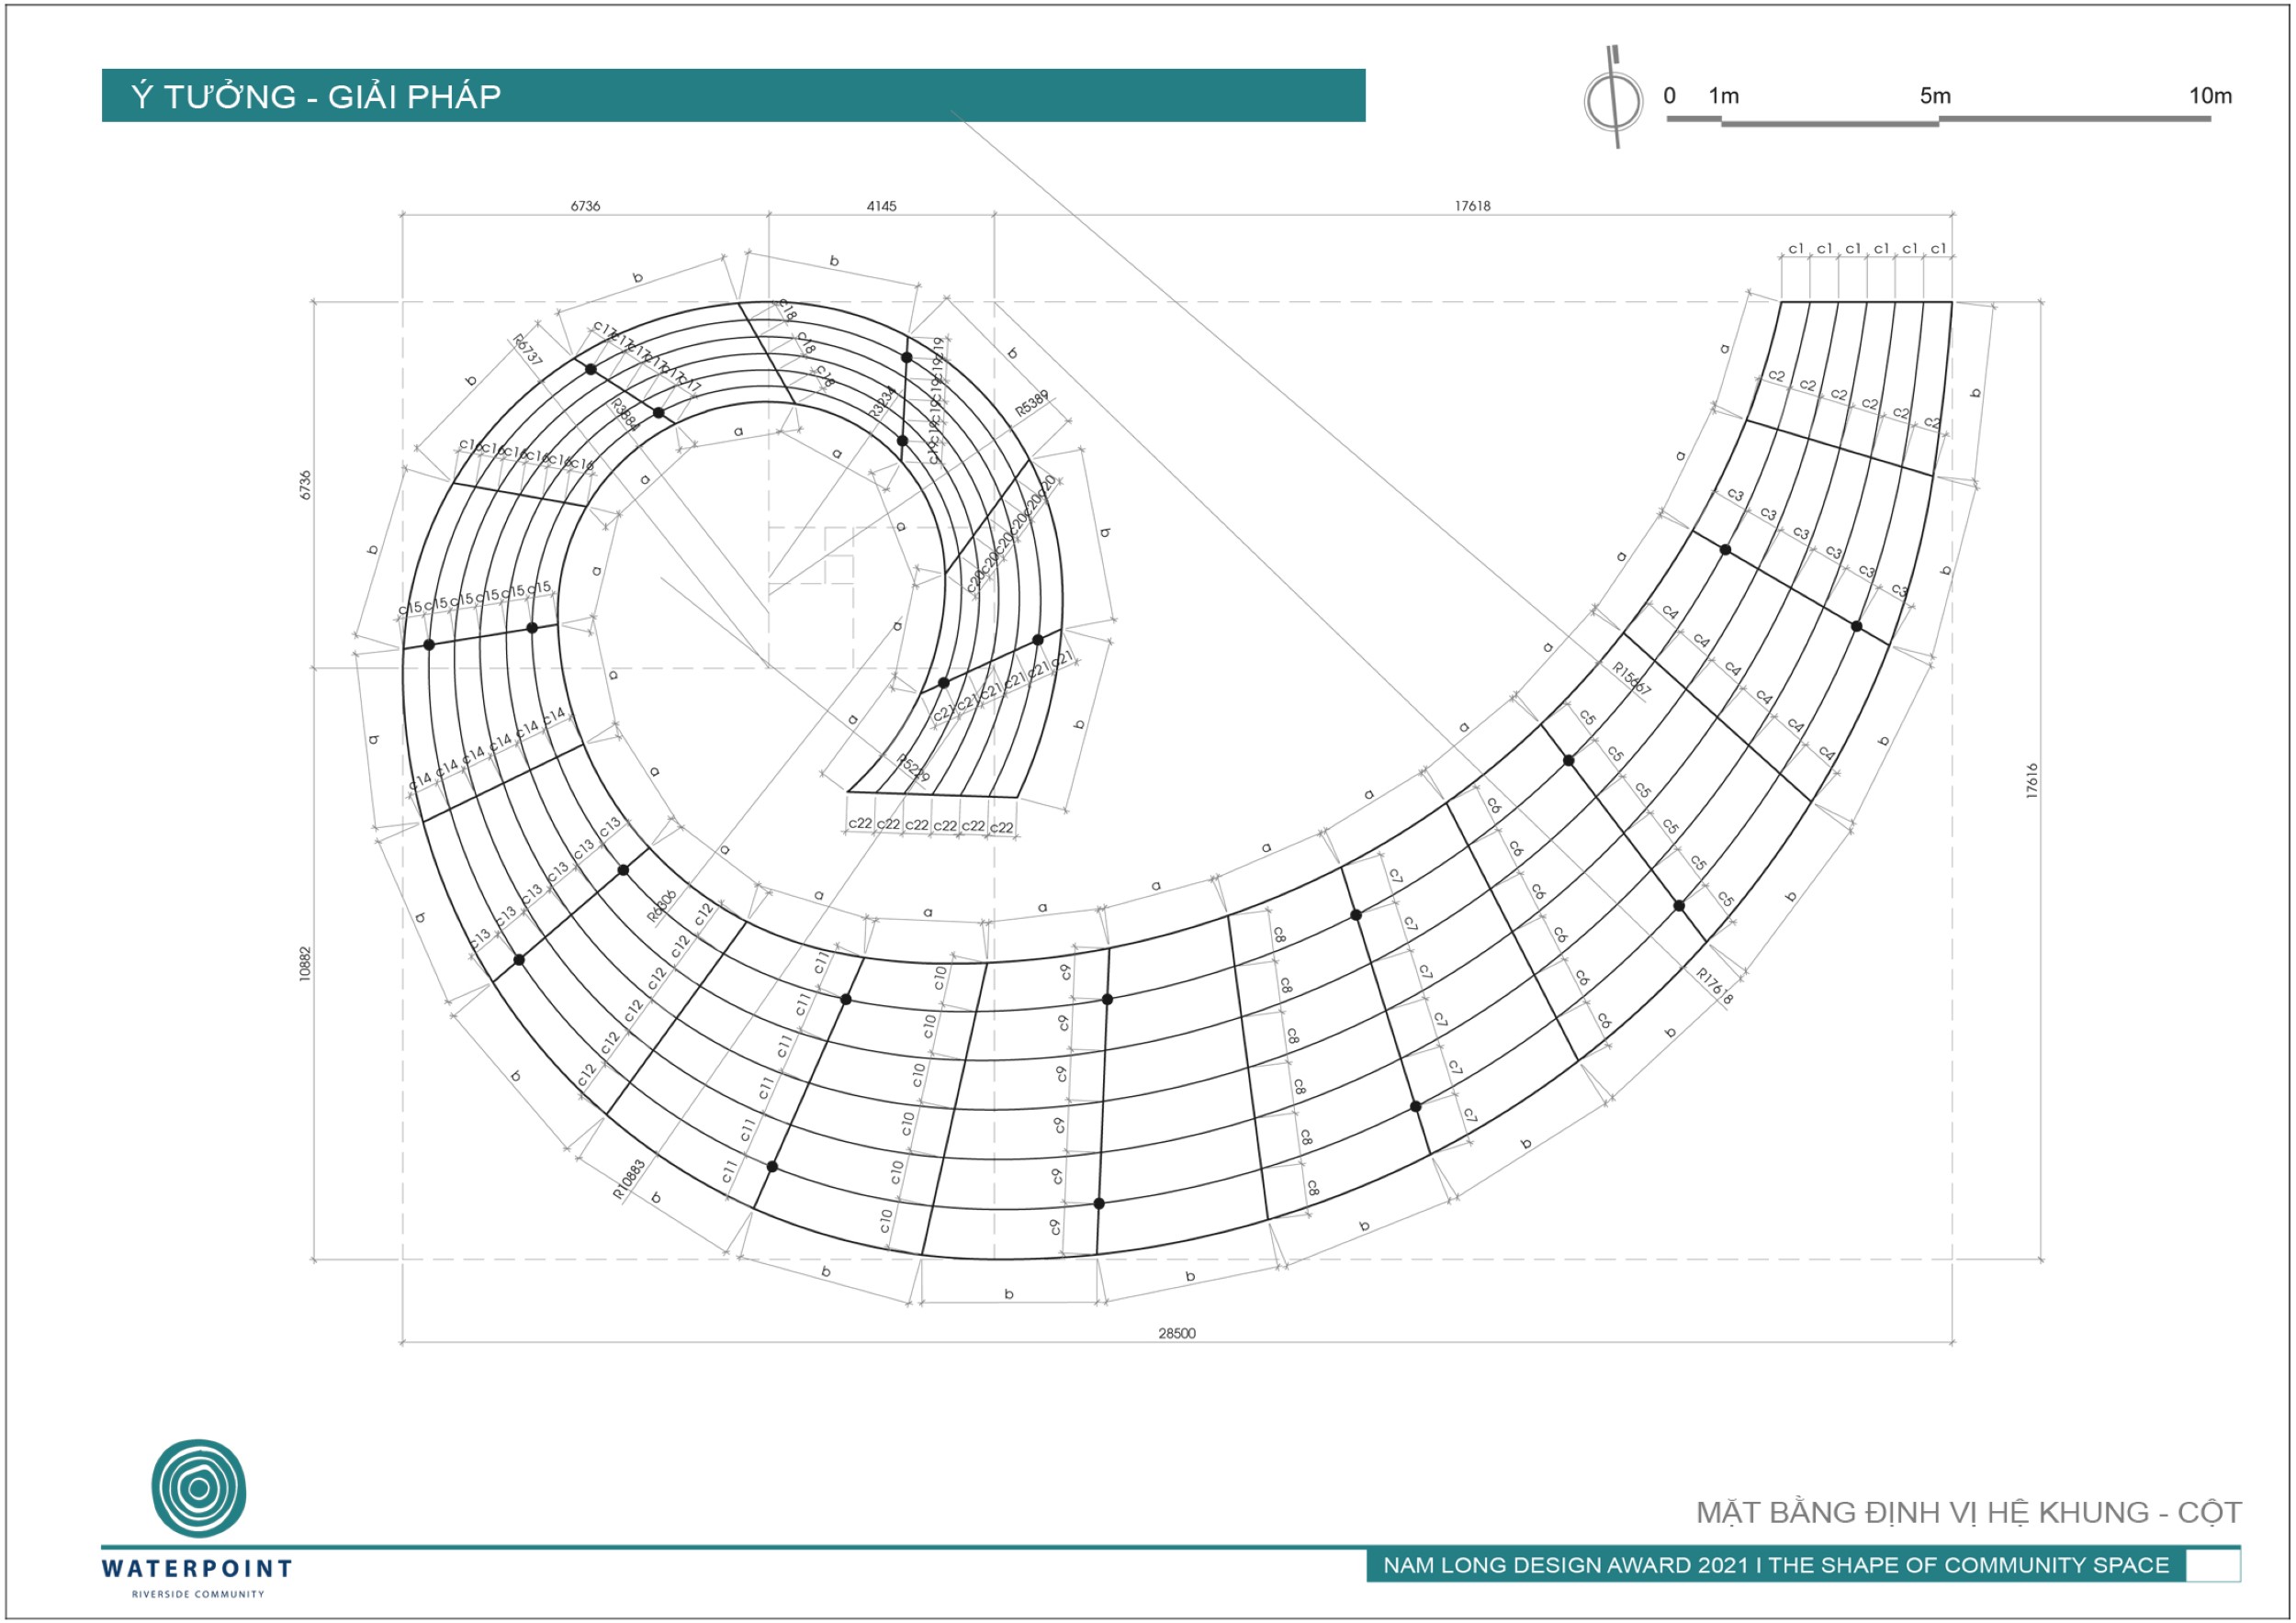Click the north arrow compass symbol
The height and width of the screenshot is (1623, 2296).
(1612, 101)
